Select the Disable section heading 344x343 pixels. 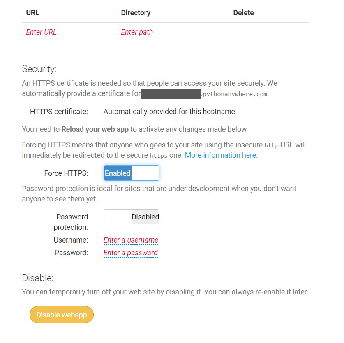pos(37,278)
